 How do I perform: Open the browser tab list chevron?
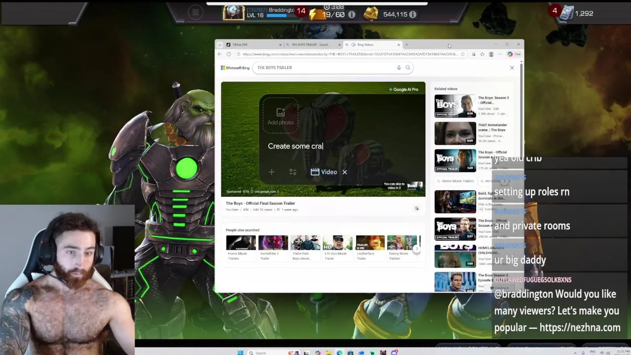220,44
